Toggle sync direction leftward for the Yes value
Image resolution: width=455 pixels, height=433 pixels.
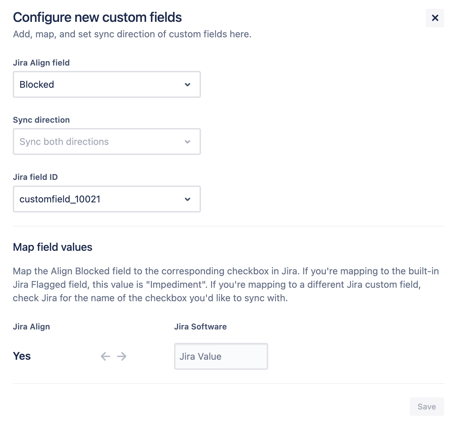[x=105, y=356]
